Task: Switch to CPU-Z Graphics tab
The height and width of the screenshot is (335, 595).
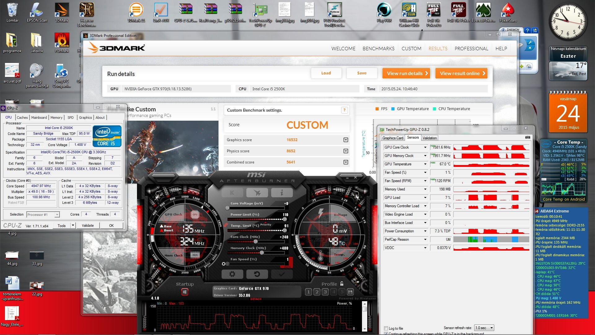Action: (85, 118)
